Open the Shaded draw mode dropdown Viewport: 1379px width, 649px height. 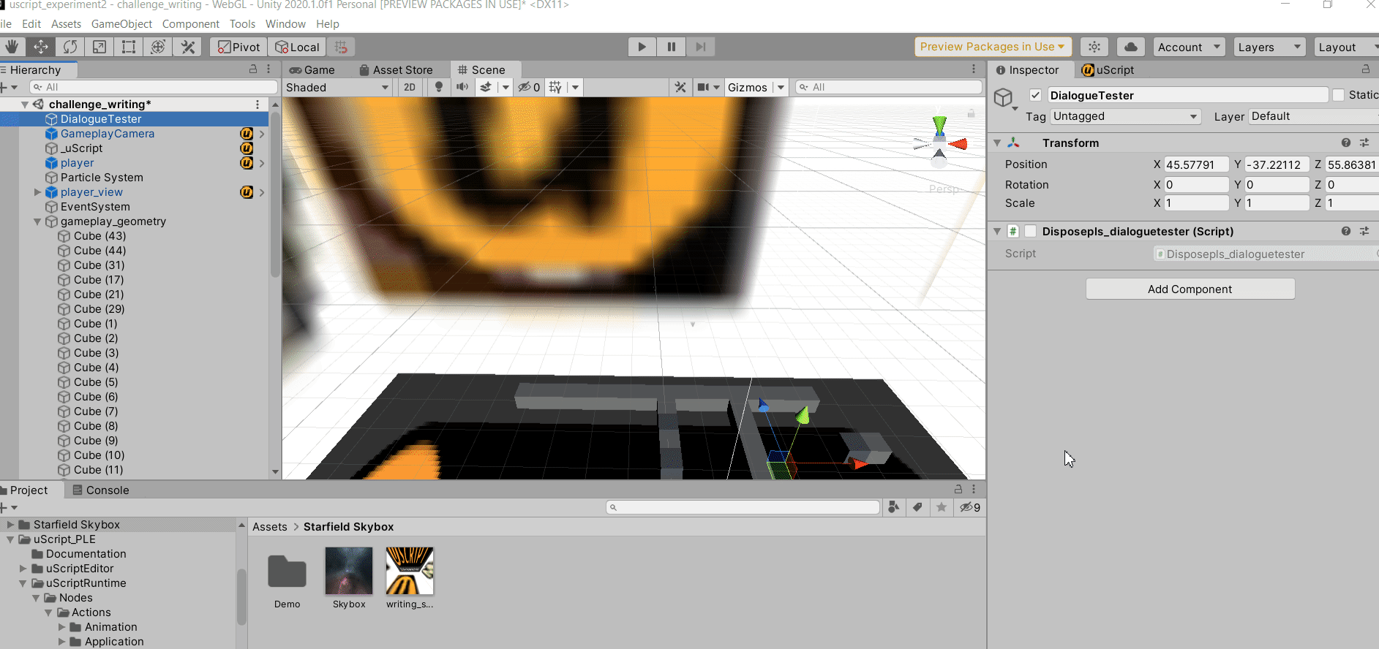[x=337, y=87]
